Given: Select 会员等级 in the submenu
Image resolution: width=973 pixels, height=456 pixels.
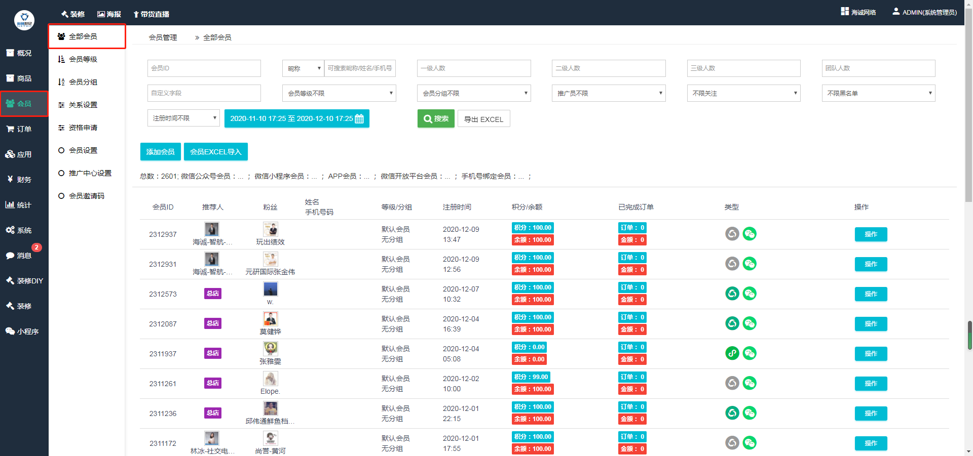Looking at the screenshot, I should tap(83, 59).
